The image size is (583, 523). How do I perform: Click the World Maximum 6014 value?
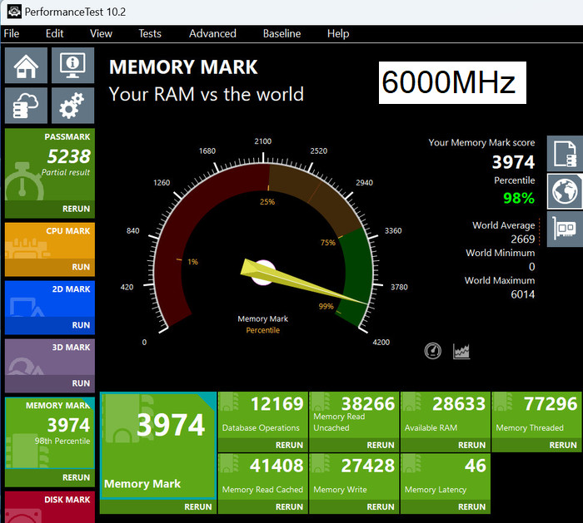(x=522, y=294)
